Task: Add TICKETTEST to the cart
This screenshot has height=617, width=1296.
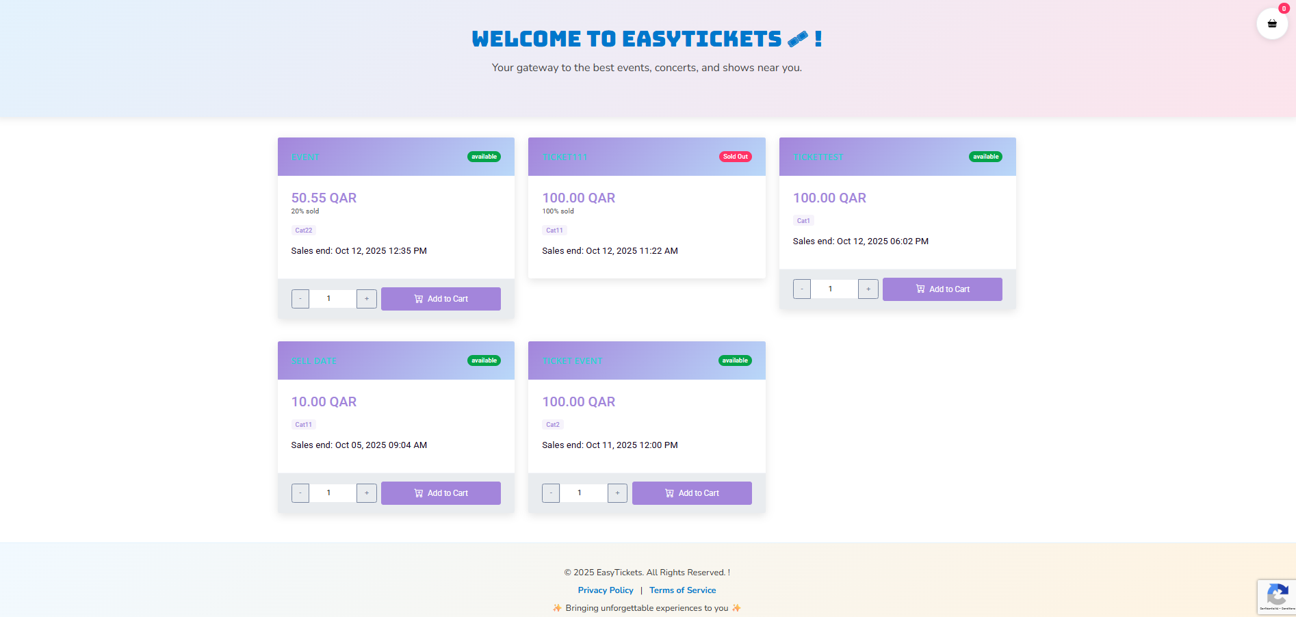Action: (942, 289)
